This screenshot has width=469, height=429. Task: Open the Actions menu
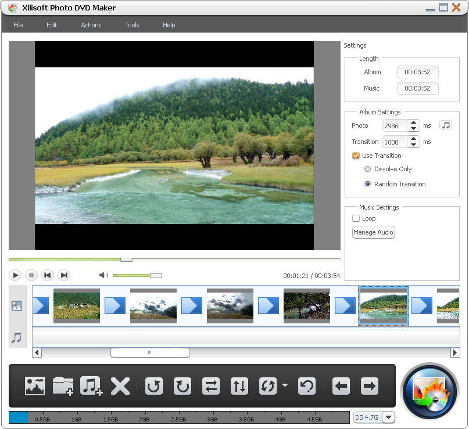91,25
